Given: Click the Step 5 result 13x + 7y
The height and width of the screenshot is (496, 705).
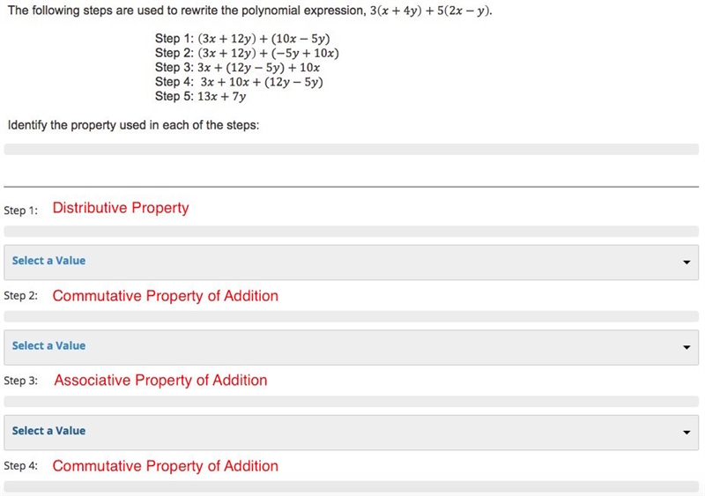Looking at the screenshot, I should pos(222,96).
